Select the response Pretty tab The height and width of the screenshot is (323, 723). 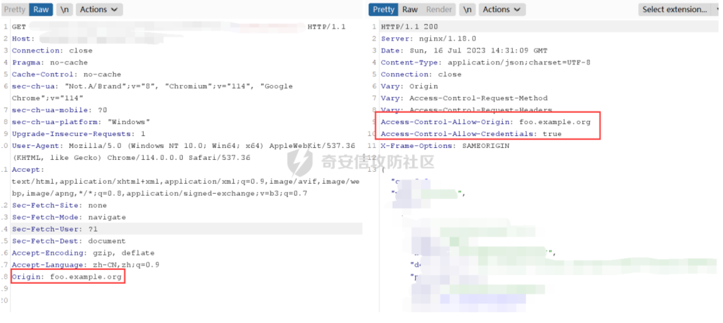pyautogui.click(x=383, y=10)
